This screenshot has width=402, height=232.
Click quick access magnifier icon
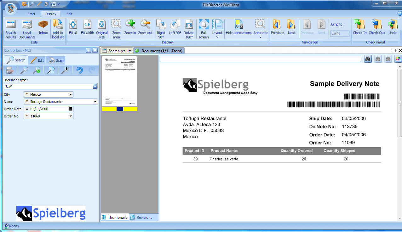[32, 4]
